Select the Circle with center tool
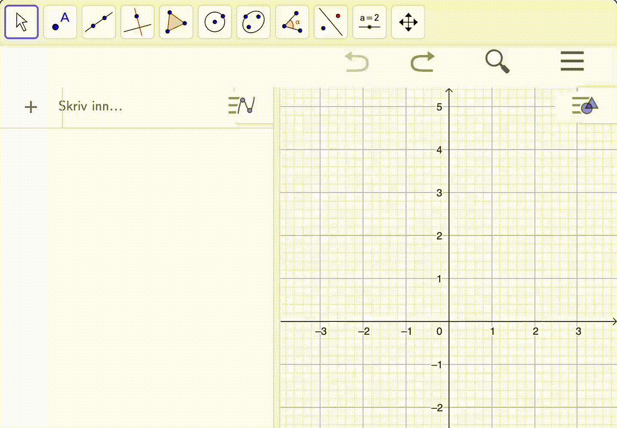This screenshot has height=428, width=617. click(x=215, y=22)
